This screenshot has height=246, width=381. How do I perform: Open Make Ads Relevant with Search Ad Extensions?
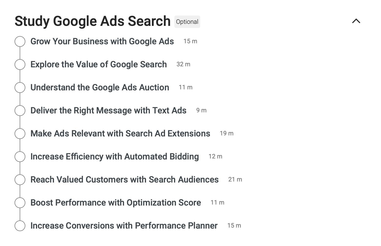click(120, 134)
